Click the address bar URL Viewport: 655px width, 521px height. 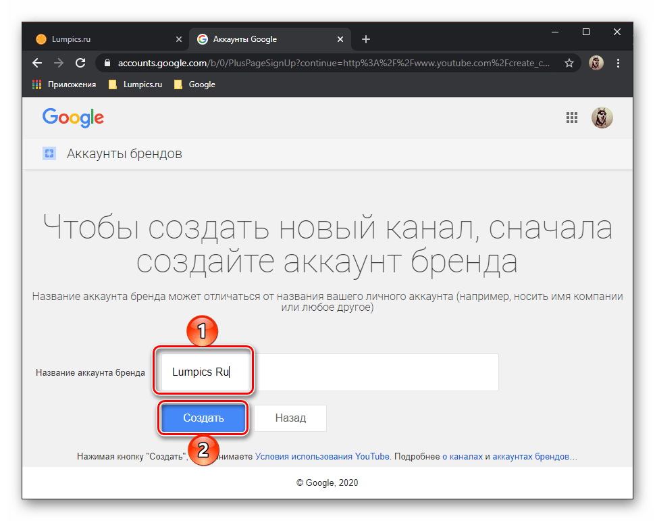[334, 63]
